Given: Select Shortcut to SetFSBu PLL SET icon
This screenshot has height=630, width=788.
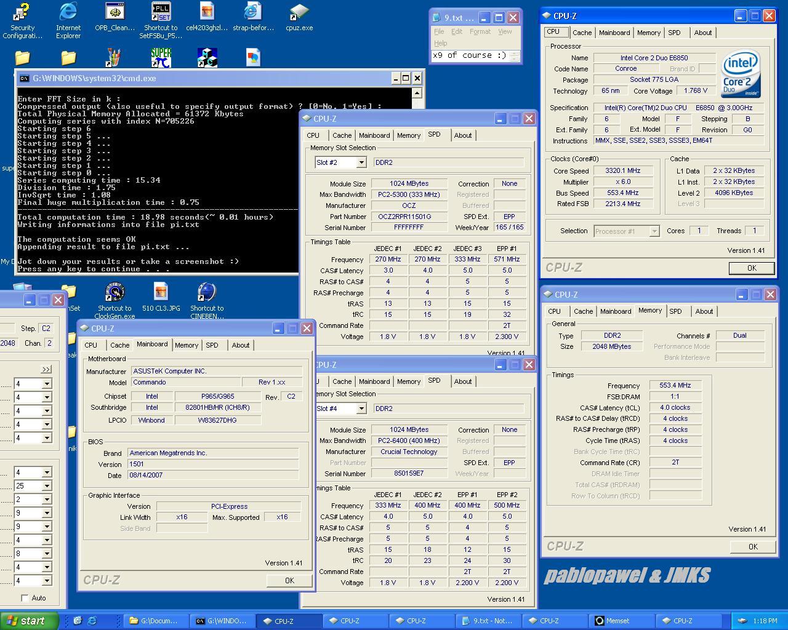Looking at the screenshot, I should 161,20.
